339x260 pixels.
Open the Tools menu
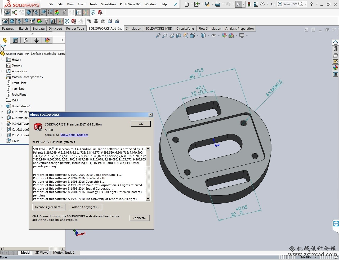(x=93, y=4)
